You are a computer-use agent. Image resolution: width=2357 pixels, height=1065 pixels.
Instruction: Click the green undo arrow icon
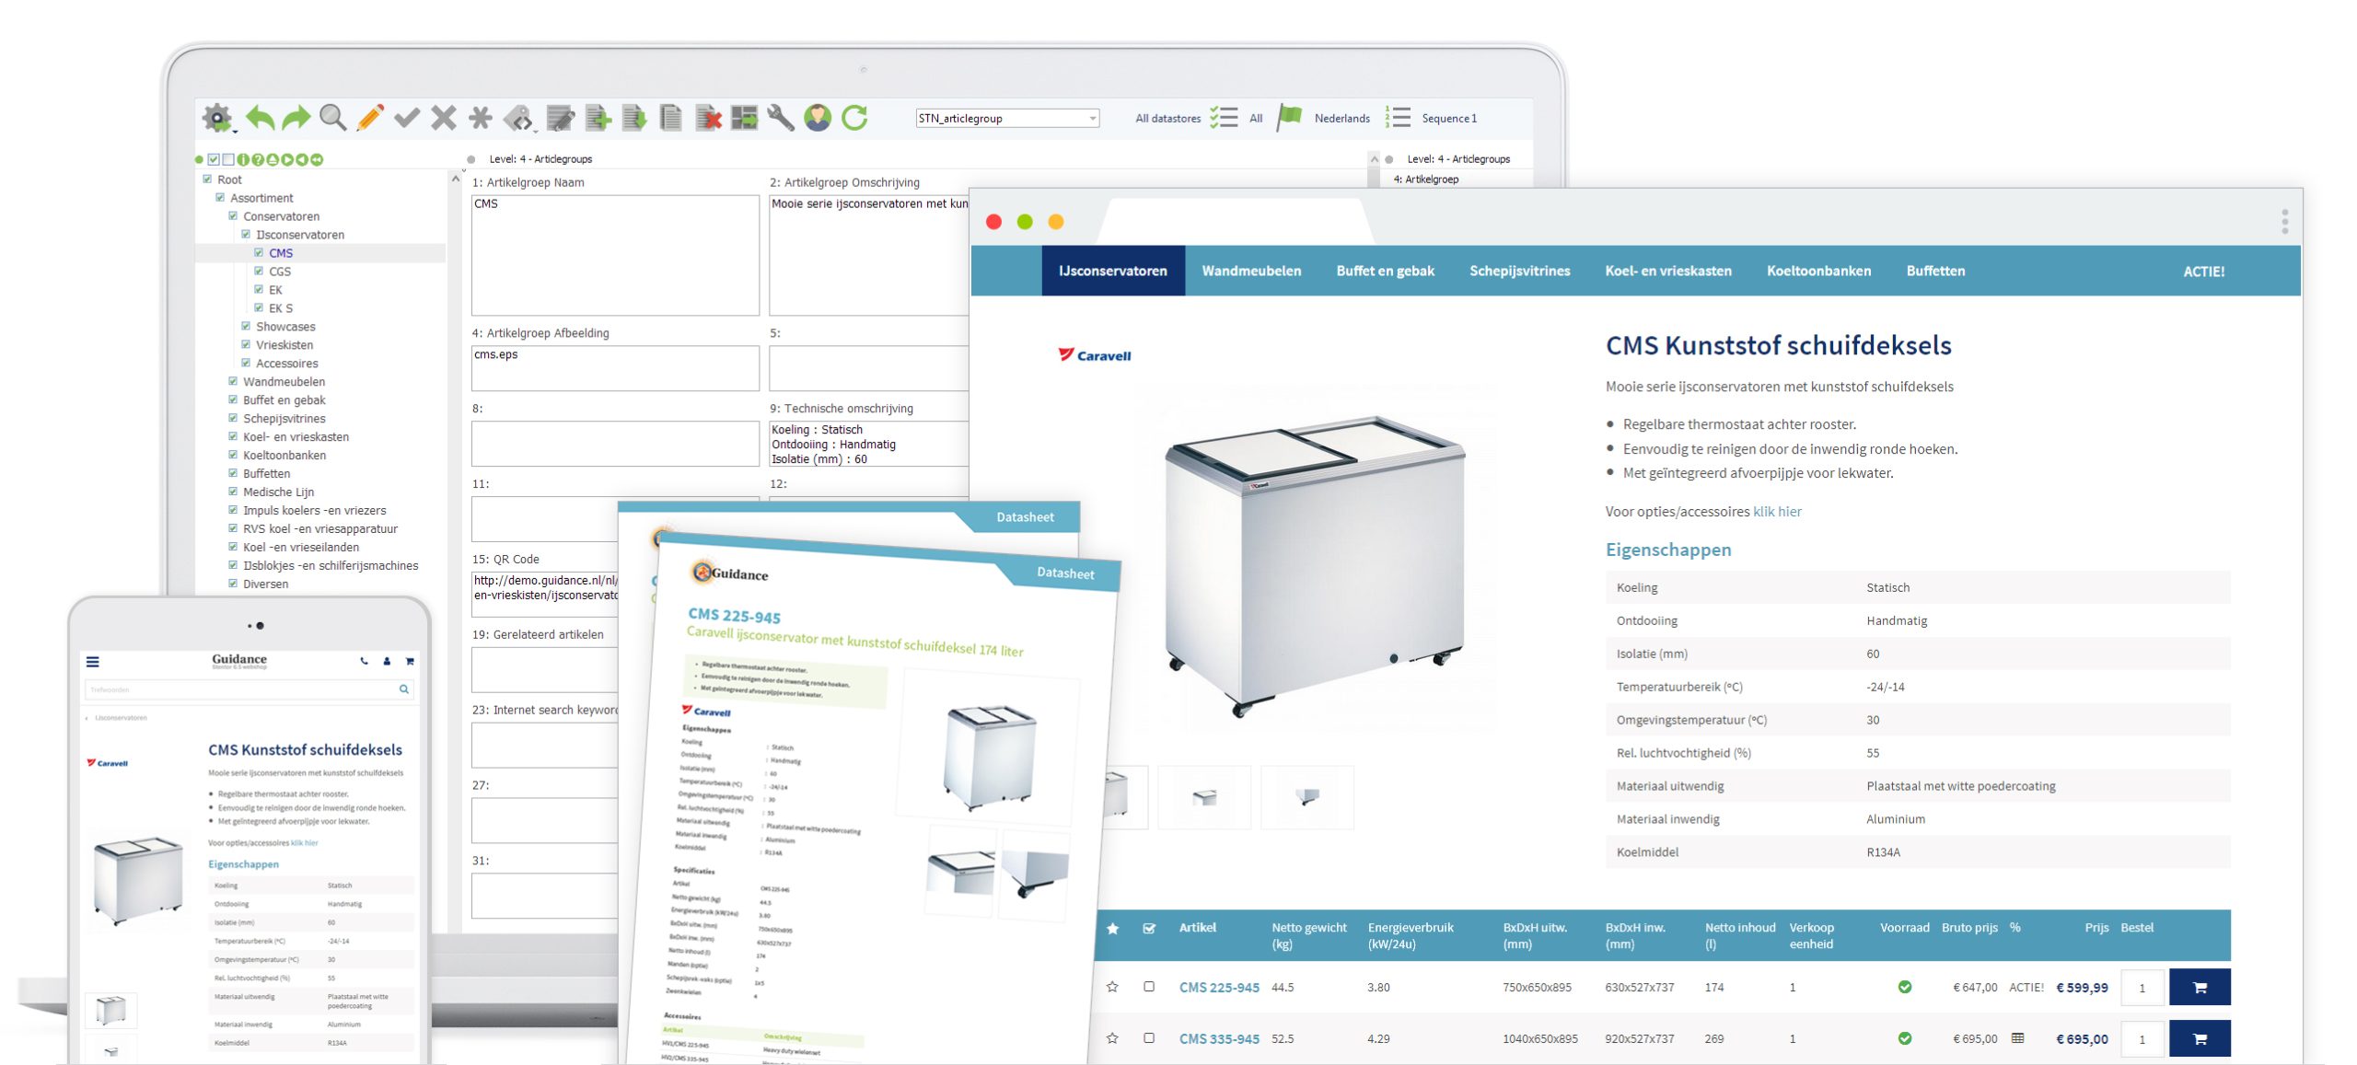pyautogui.click(x=261, y=118)
